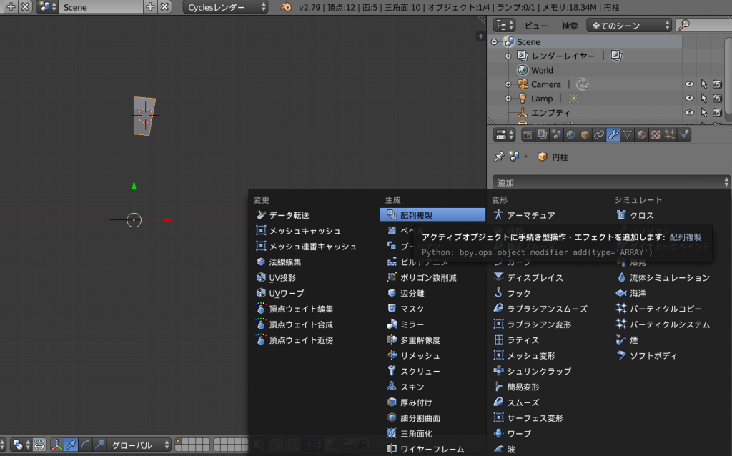
Task: Click the pin icon beside 円柱
Action: click(500, 157)
